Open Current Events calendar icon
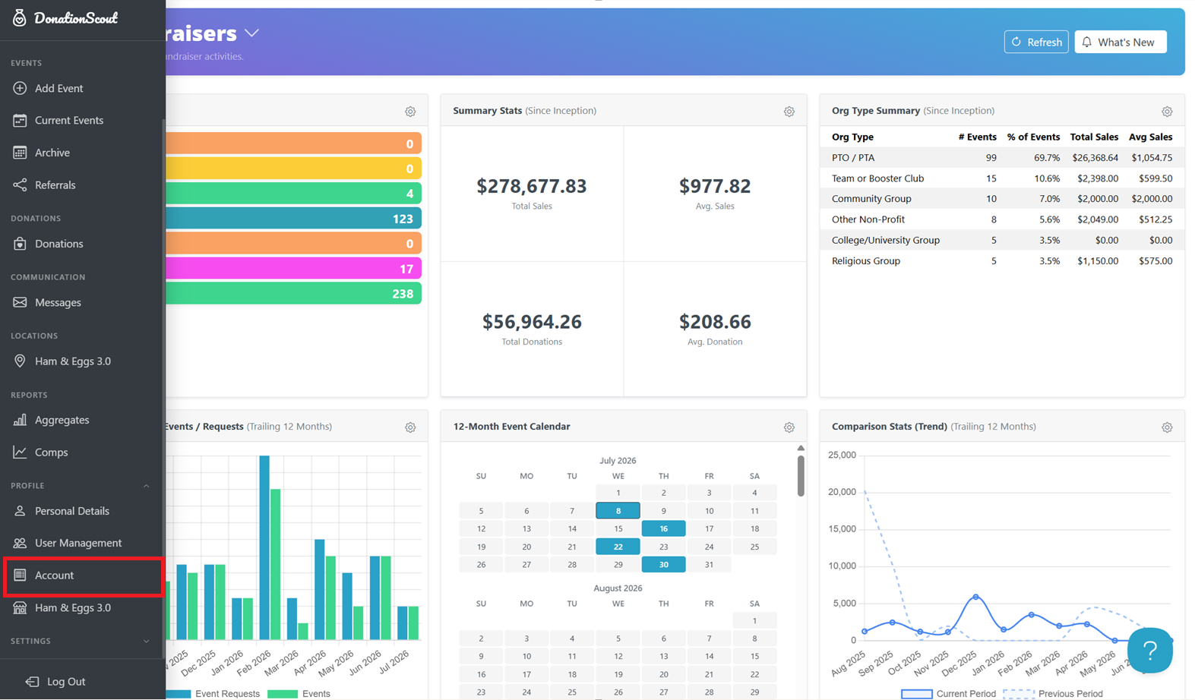The width and height of the screenshot is (1195, 700). click(20, 120)
